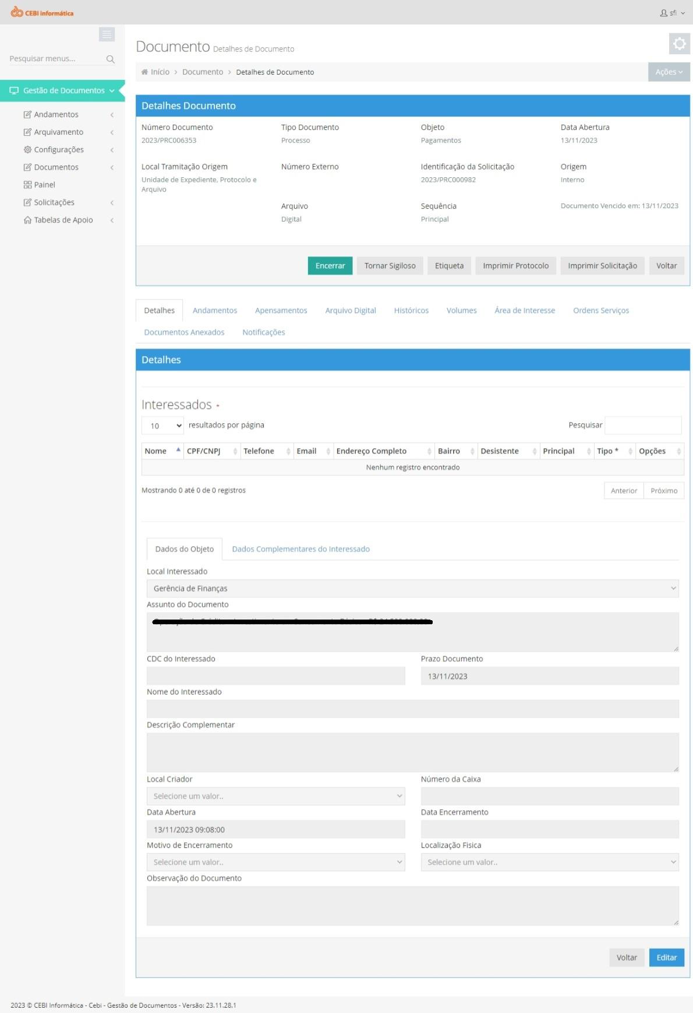Select Dados Complementares do Interessado tab
This screenshot has height=1013, width=693.
300,549
